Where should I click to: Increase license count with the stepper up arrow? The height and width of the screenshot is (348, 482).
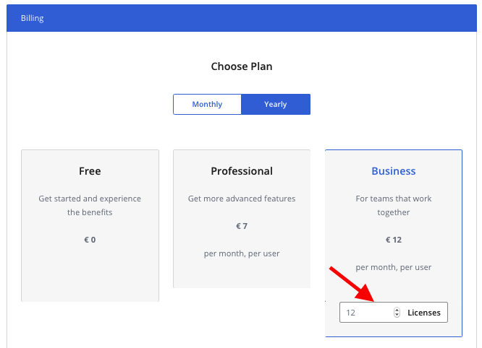coord(397,310)
